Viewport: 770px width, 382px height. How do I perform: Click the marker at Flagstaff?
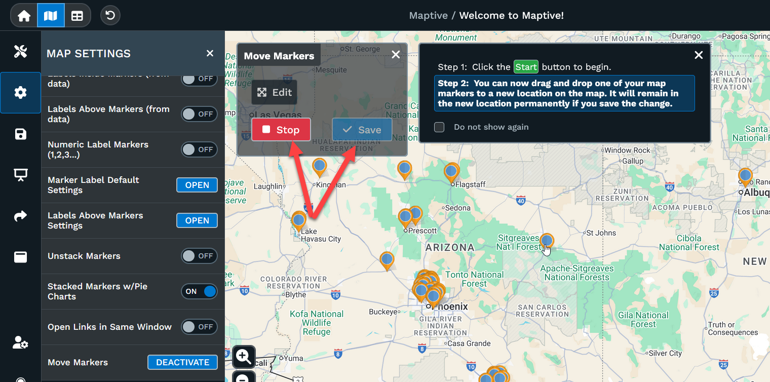coord(451,173)
